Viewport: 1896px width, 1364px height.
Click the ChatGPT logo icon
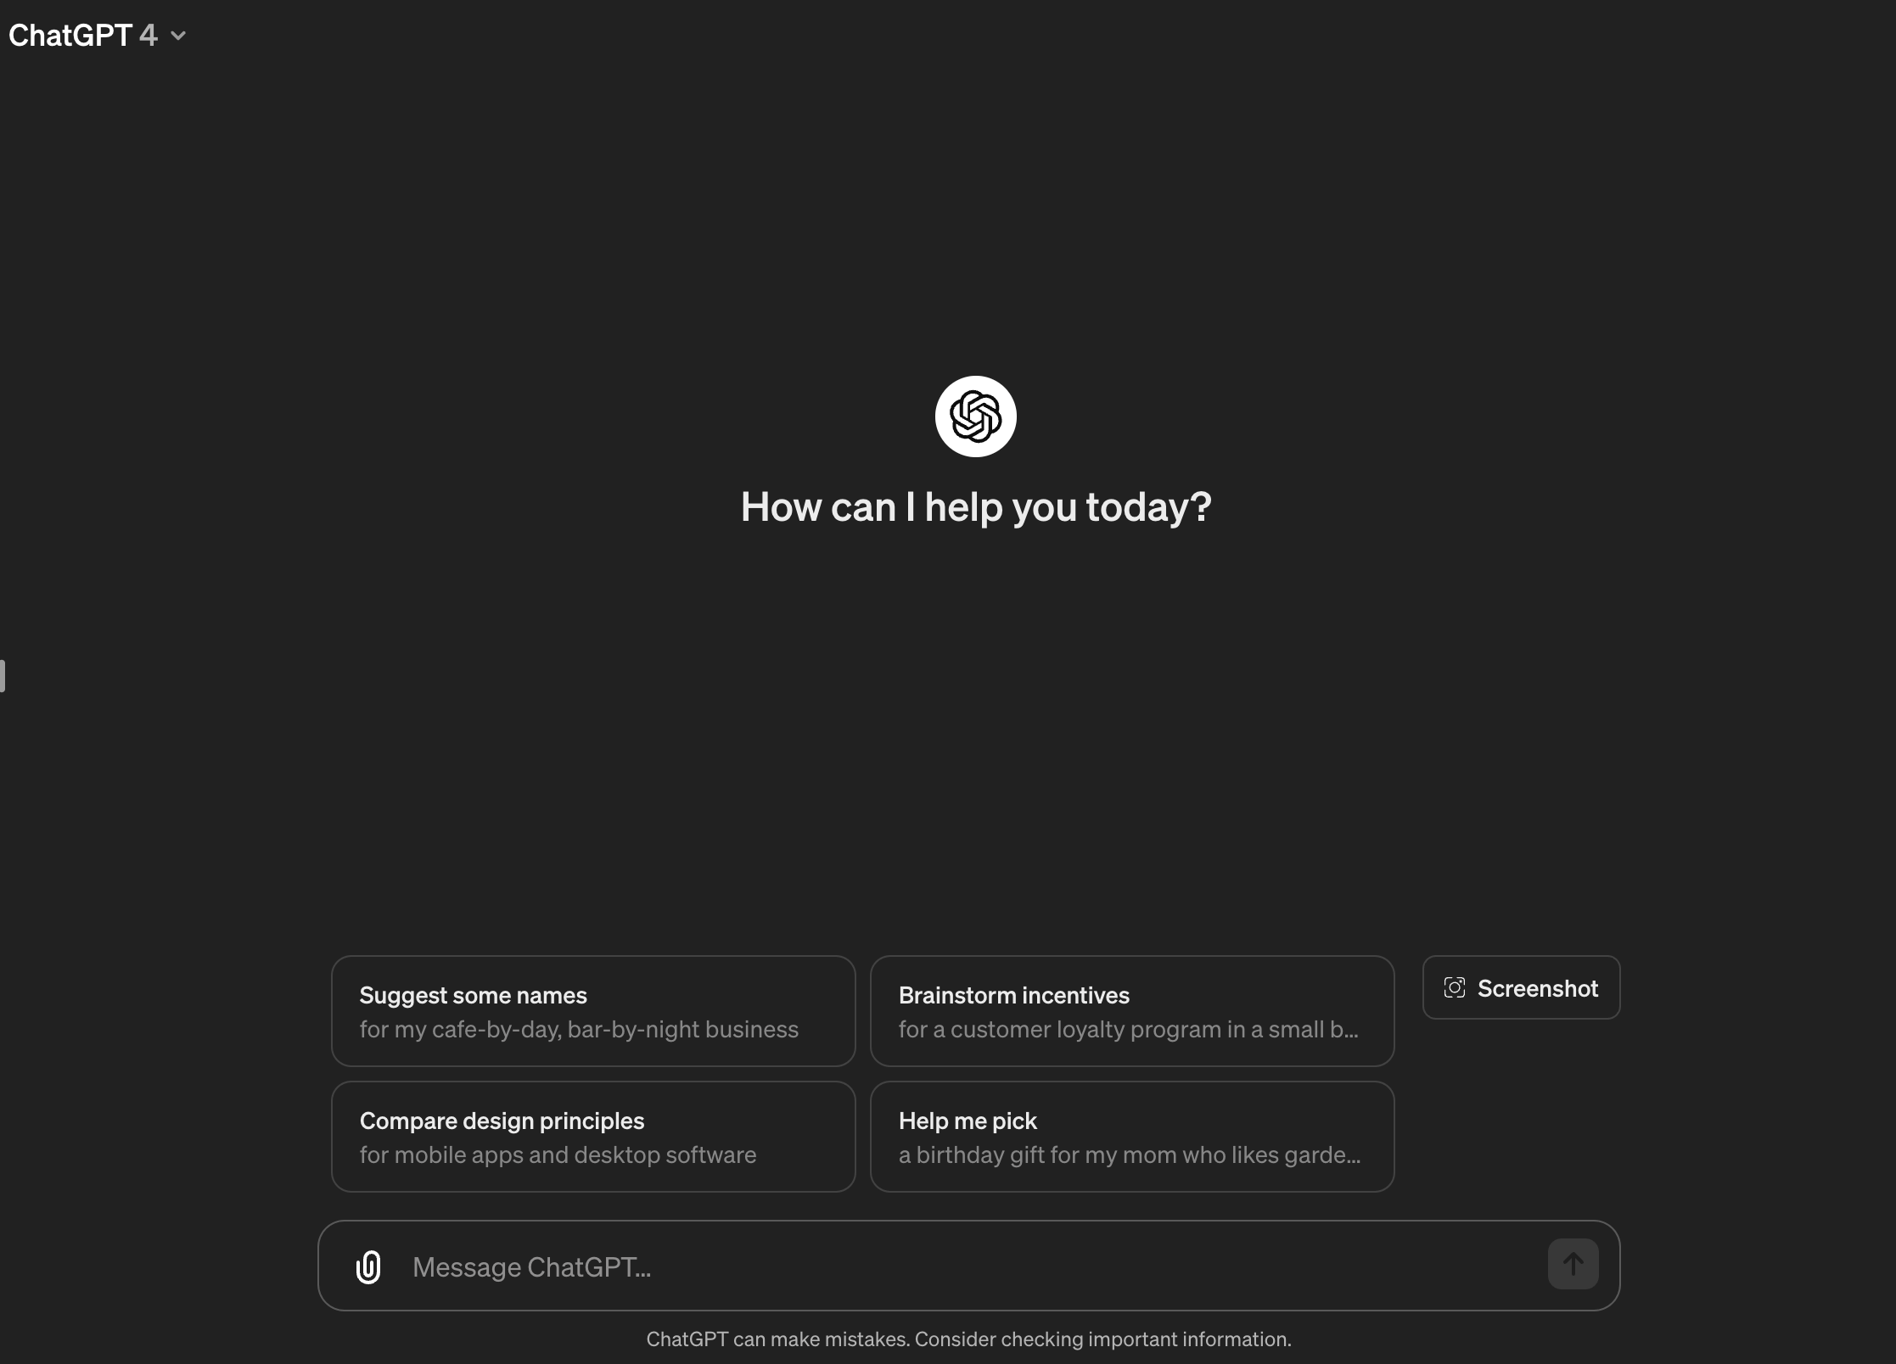click(x=974, y=416)
